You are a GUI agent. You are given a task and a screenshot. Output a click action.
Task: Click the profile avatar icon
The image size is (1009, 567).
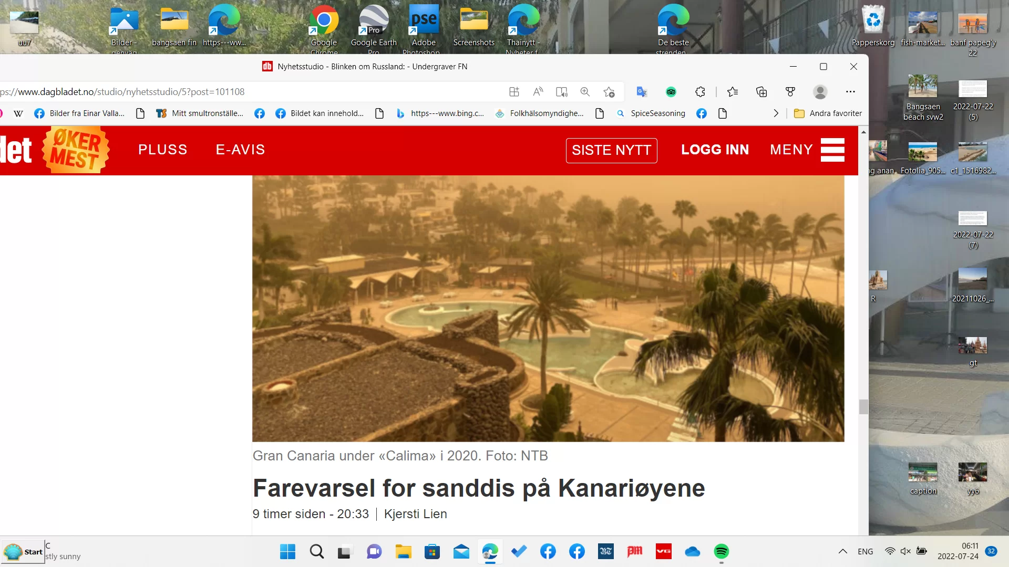point(820,92)
